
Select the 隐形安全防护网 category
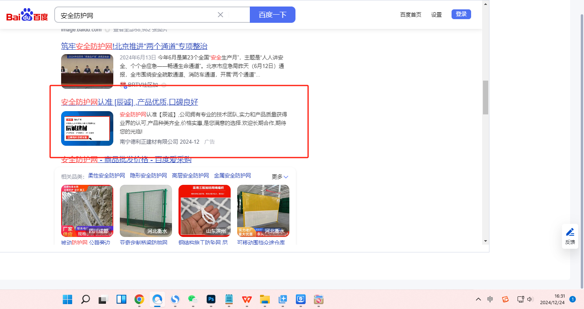point(148,176)
